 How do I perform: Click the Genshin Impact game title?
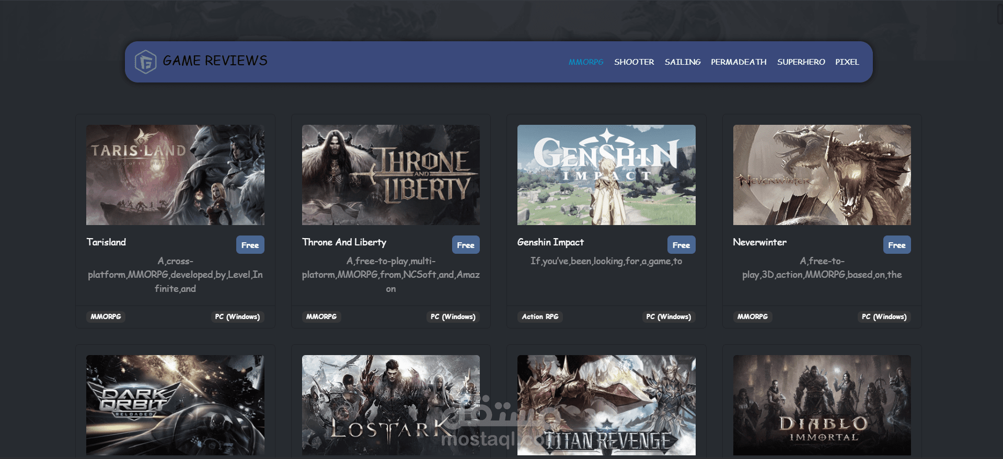tap(550, 242)
